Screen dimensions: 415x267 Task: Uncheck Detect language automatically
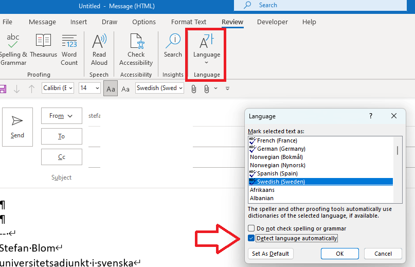251,238
